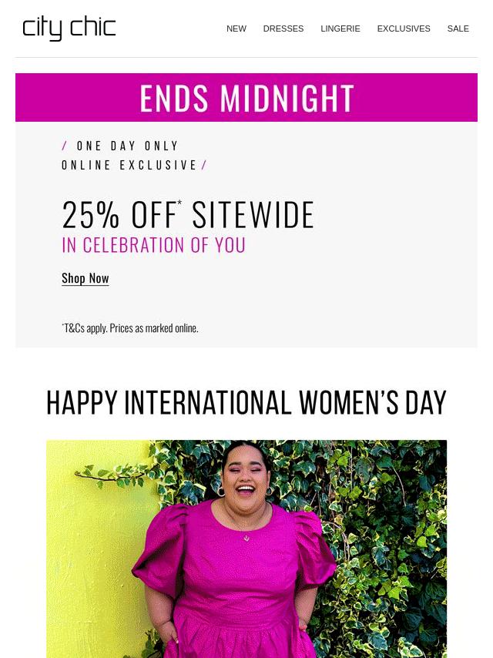Open the NEW navigation link

coord(236,29)
